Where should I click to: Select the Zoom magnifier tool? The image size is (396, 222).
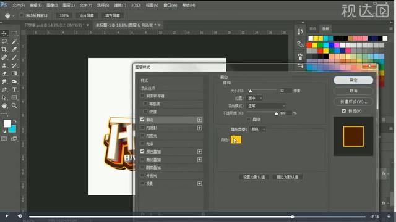coord(14,105)
